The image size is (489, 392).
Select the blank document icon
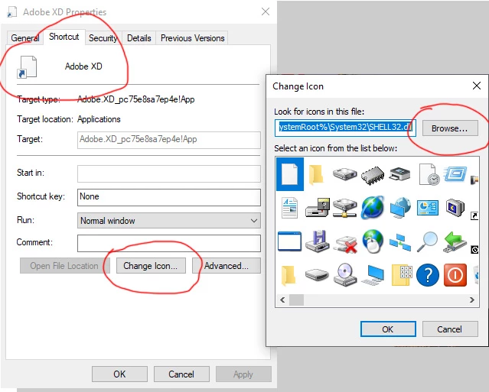pos(290,174)
